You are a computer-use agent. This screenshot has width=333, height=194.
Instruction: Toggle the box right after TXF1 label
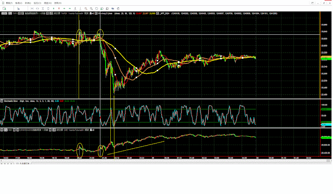click(19, 13)
